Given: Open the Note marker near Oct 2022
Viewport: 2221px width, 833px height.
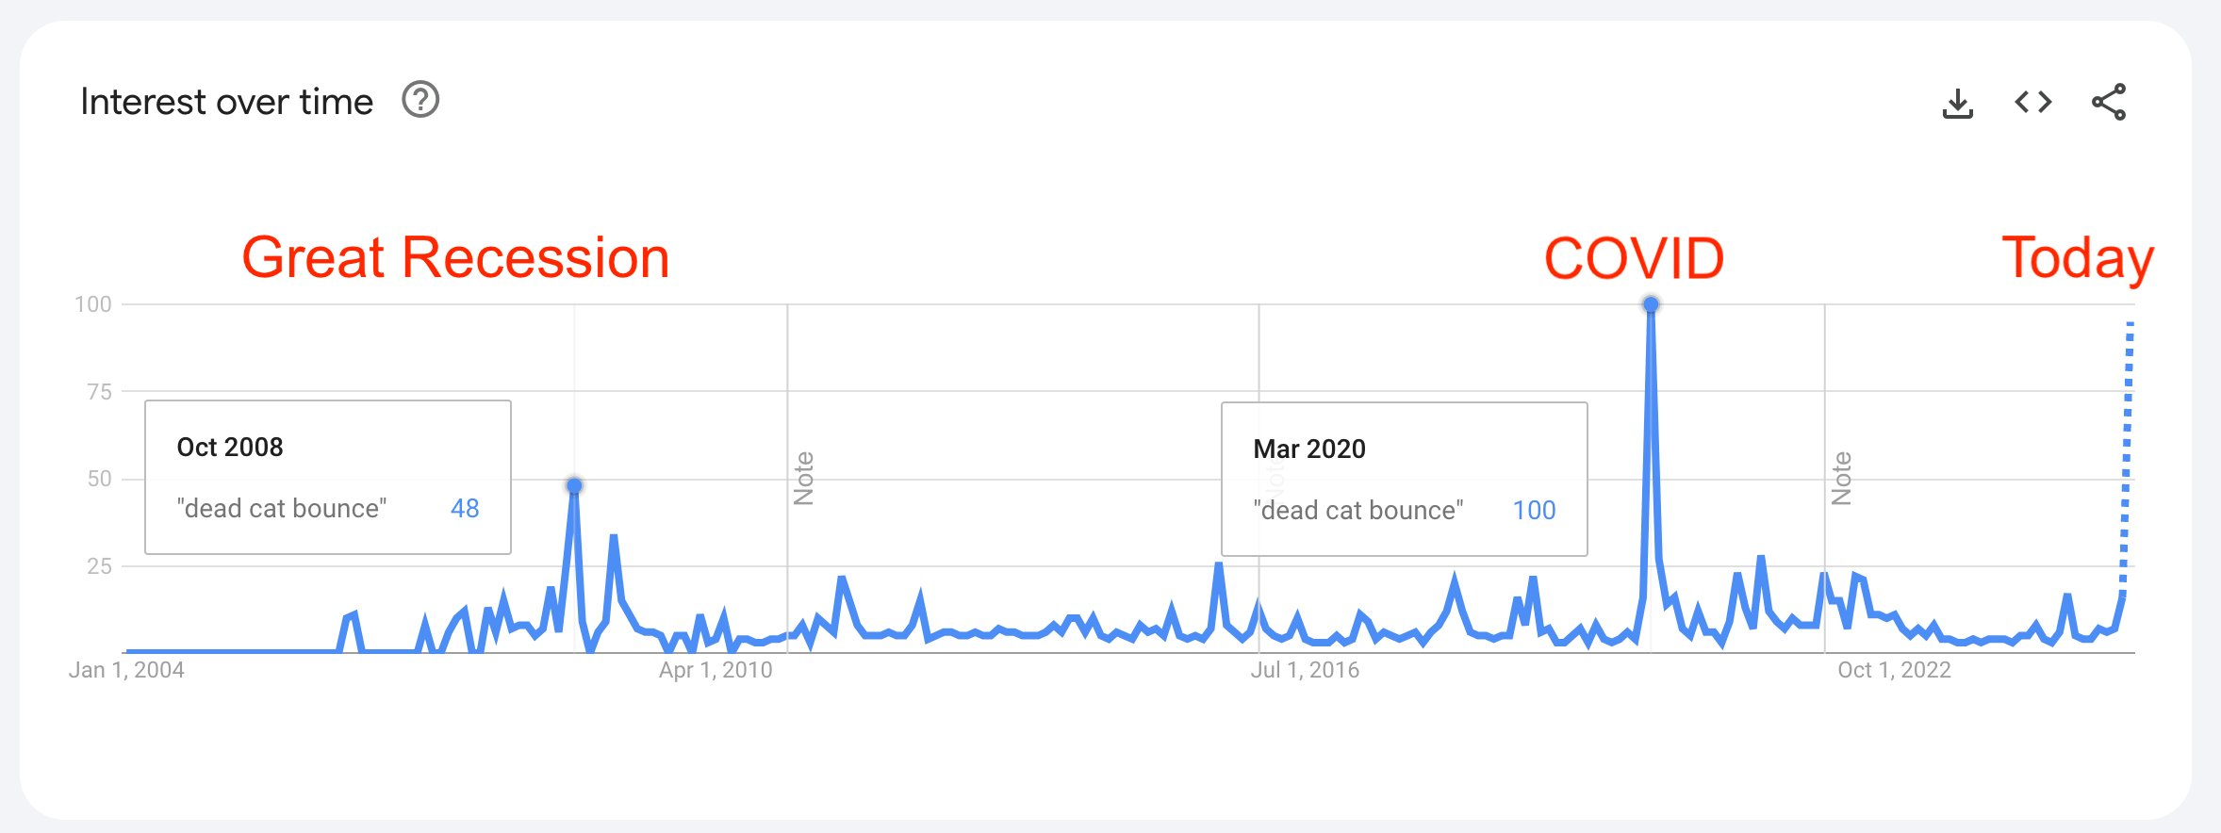Looking at the screenshot, I should coord(1841,478).
